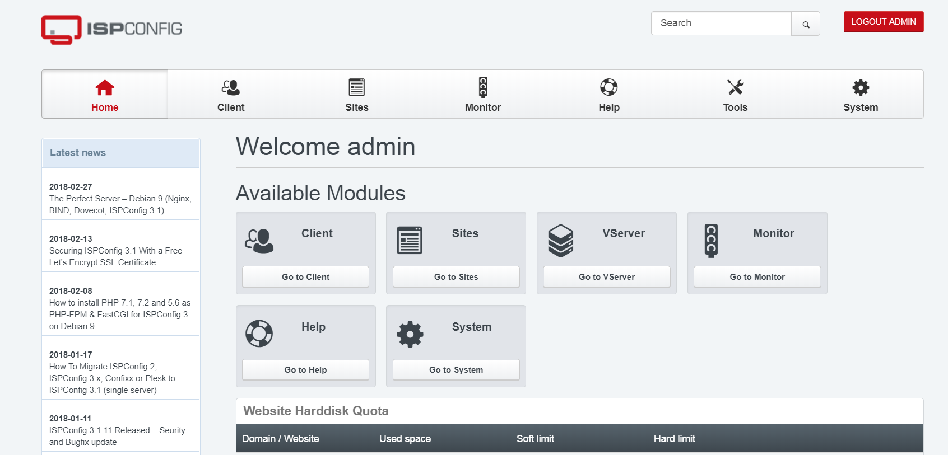
Task: Click the Go to VServer button
Action: 607,276
